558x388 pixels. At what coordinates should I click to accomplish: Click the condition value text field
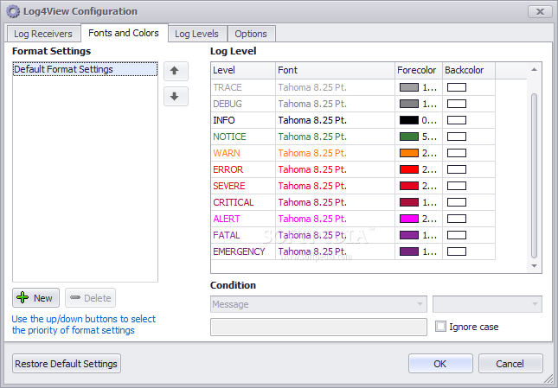[318, 327]
